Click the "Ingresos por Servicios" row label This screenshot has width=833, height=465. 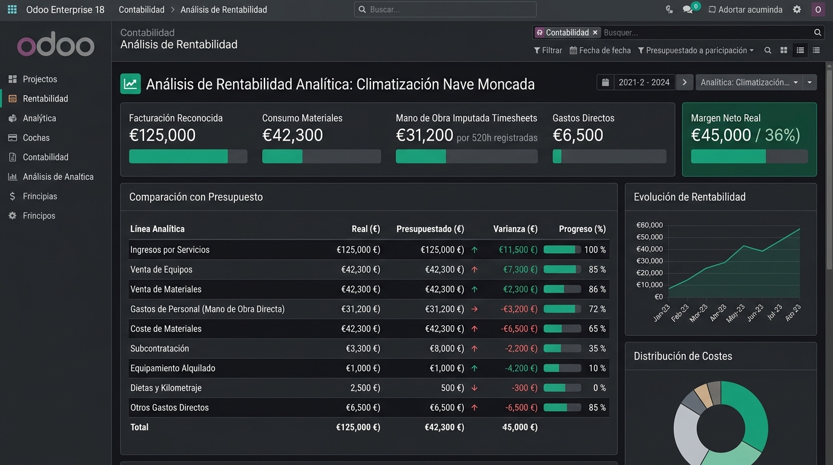click(x=170, y=250)
